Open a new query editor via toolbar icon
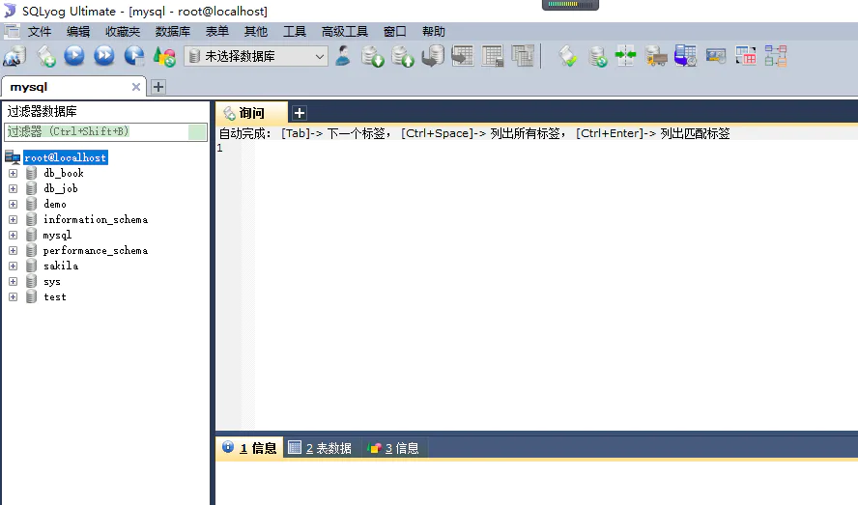This screenshot has width=858, height=505. [x=46, y=56]
